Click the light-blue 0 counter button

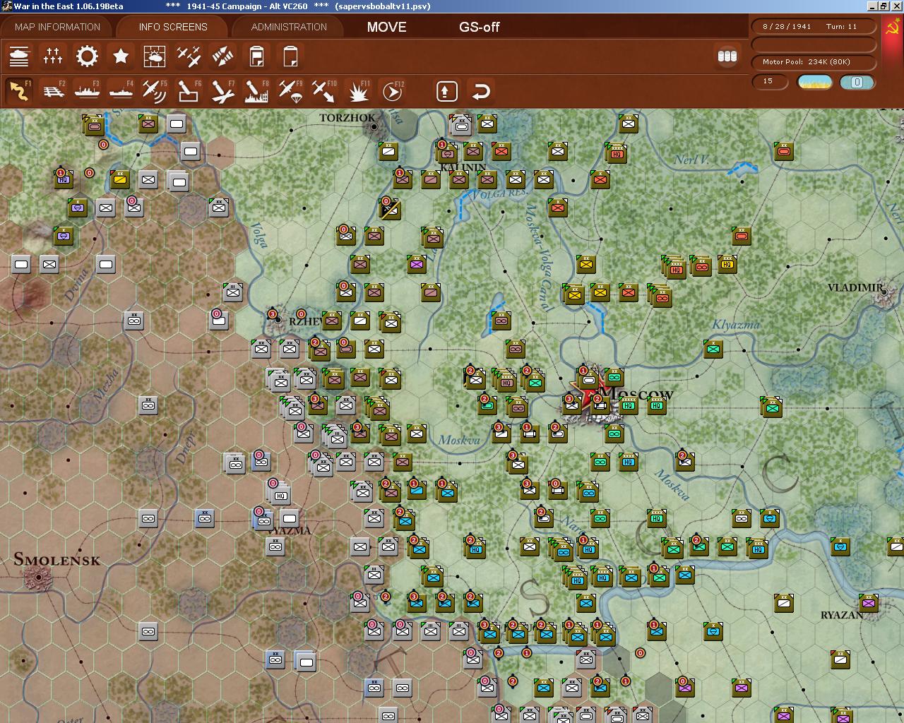(x=857, y=82)
